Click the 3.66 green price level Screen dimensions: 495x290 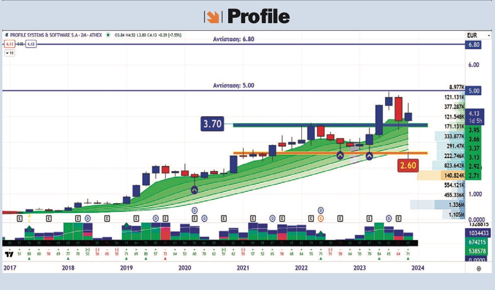(x=474, y=139)
